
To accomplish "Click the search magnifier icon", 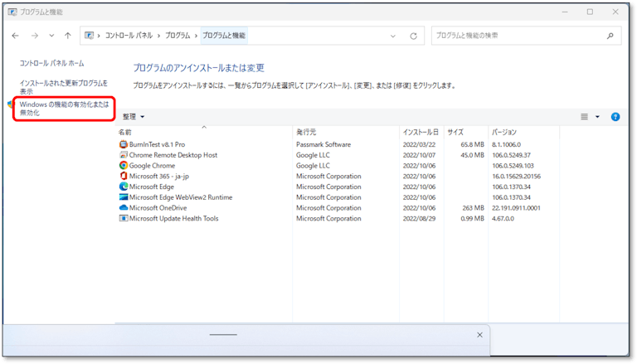I will pyautogui.click(x=610, y=36).
